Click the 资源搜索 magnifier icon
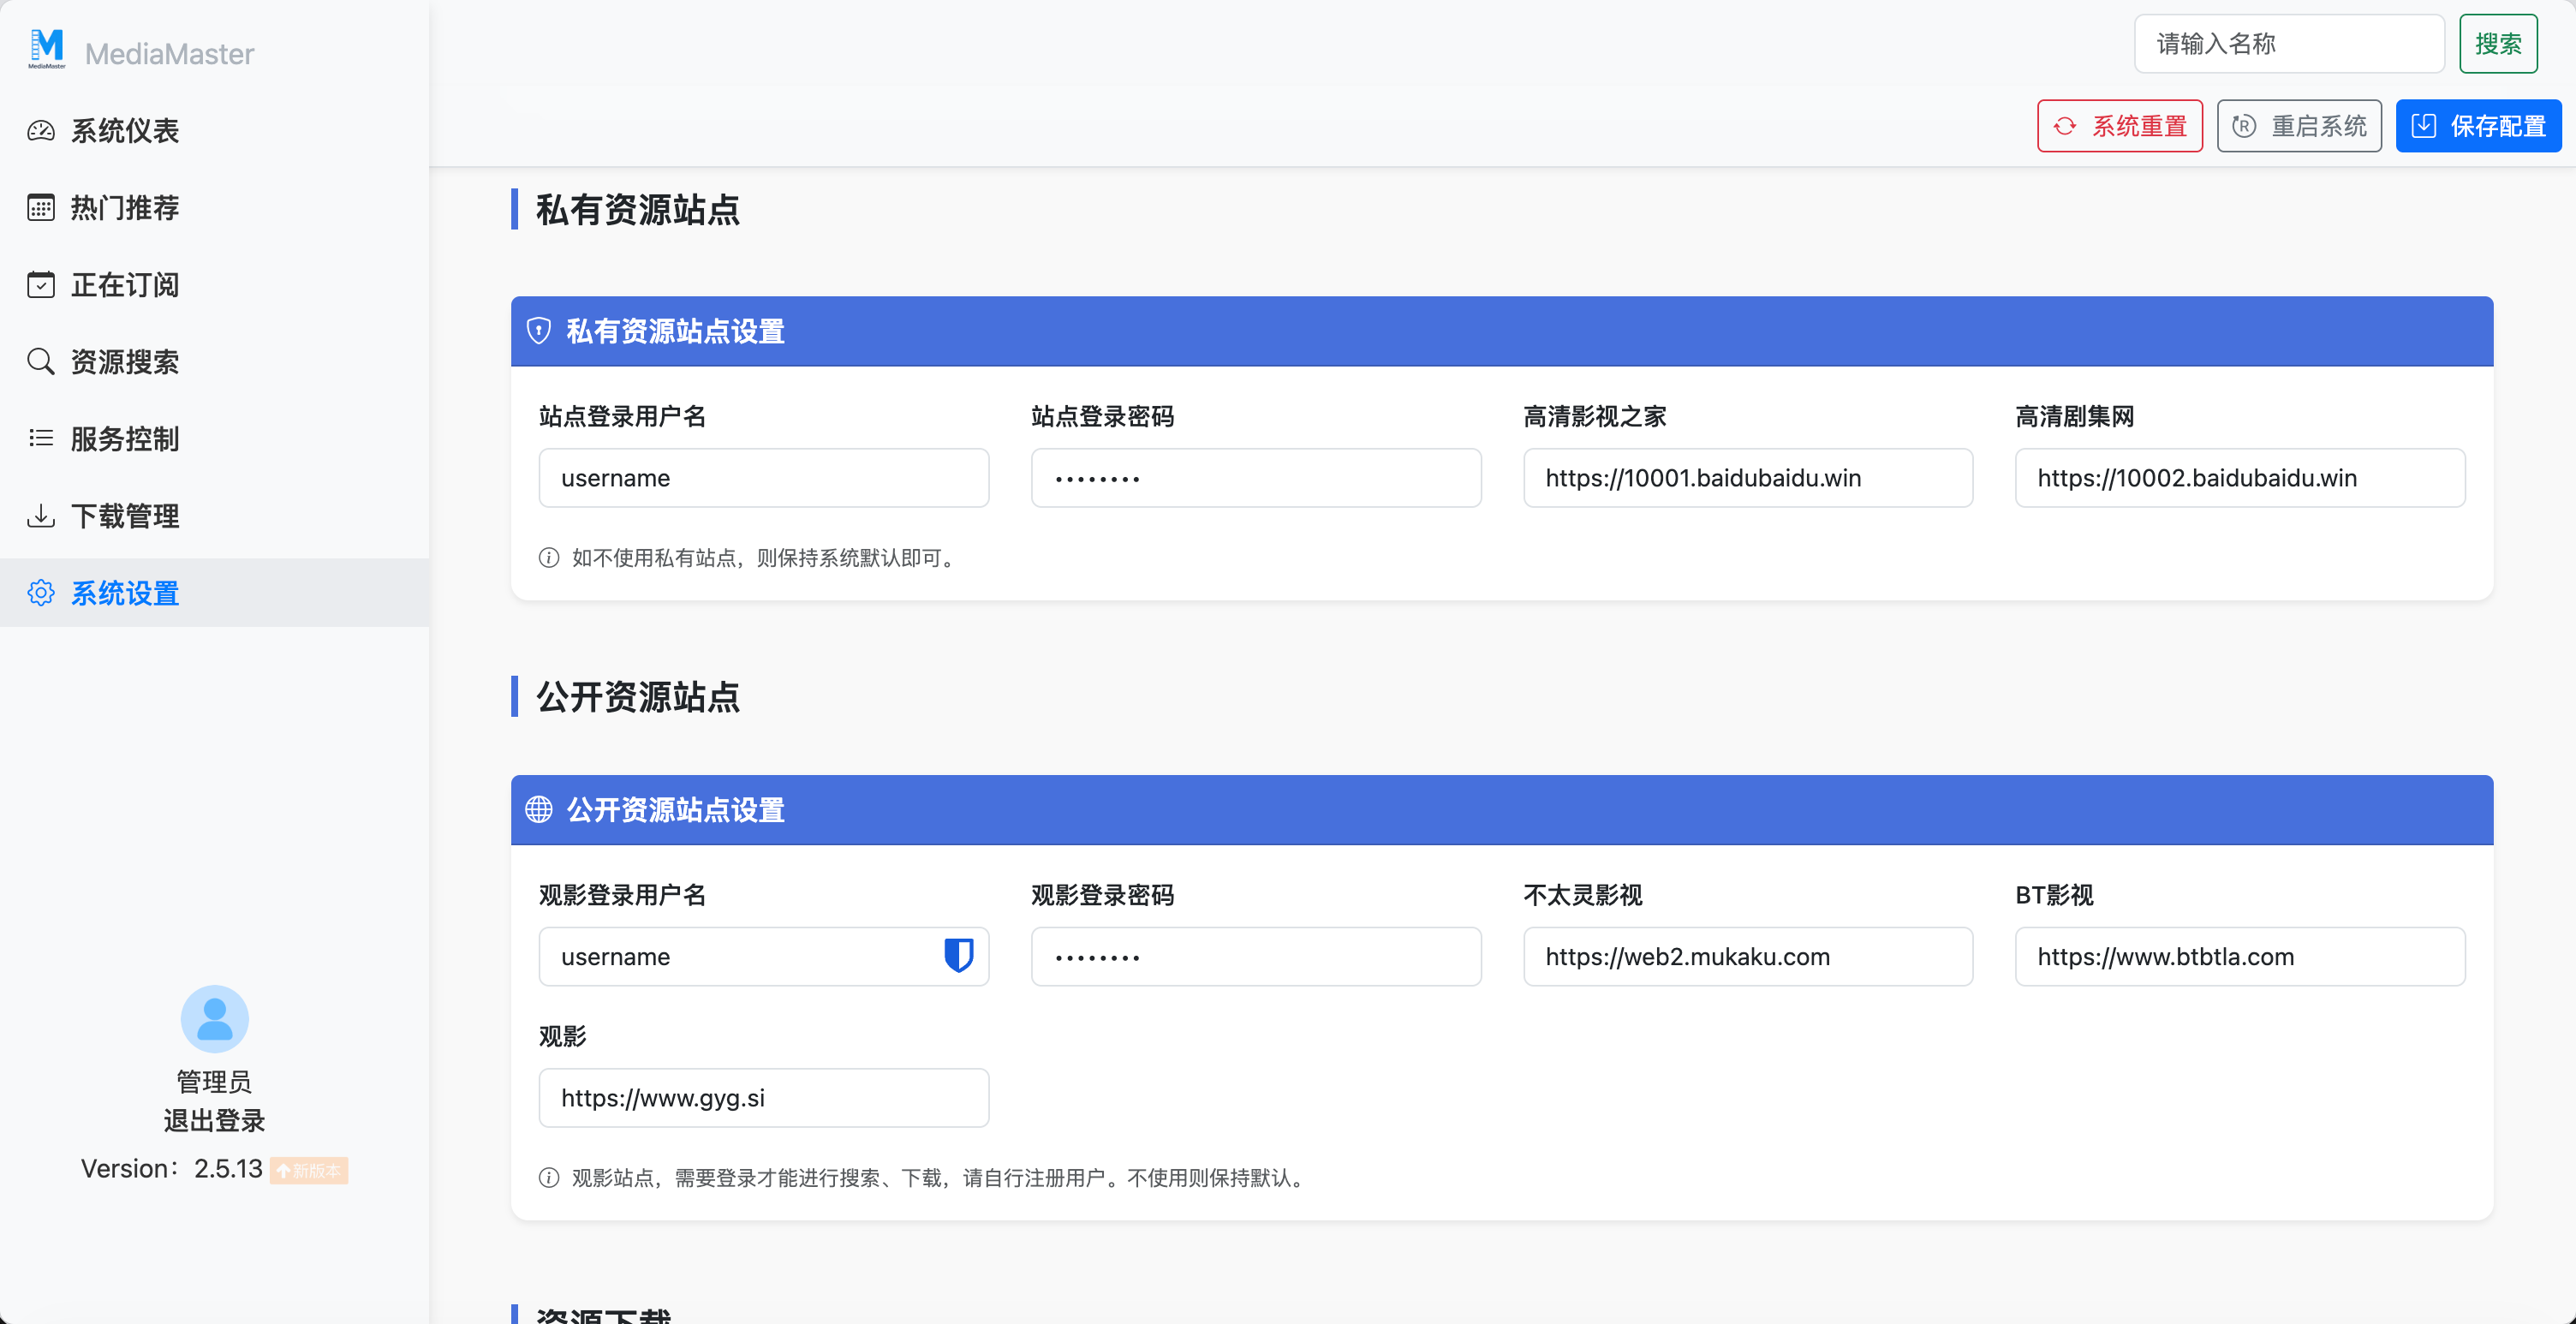The height and width of the screenshot is (1324, 2576). coord(41,362)
